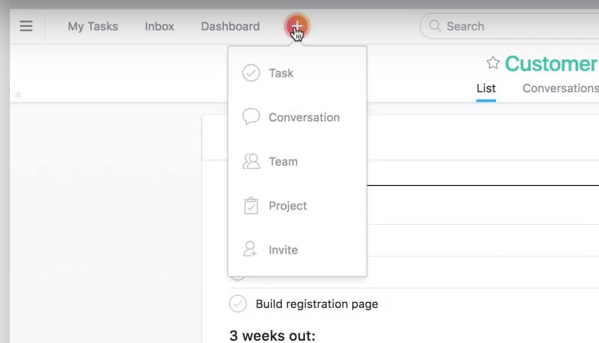Click the Customer project title
The height and width of the screenshot is (343, 599).
(552, 64)
